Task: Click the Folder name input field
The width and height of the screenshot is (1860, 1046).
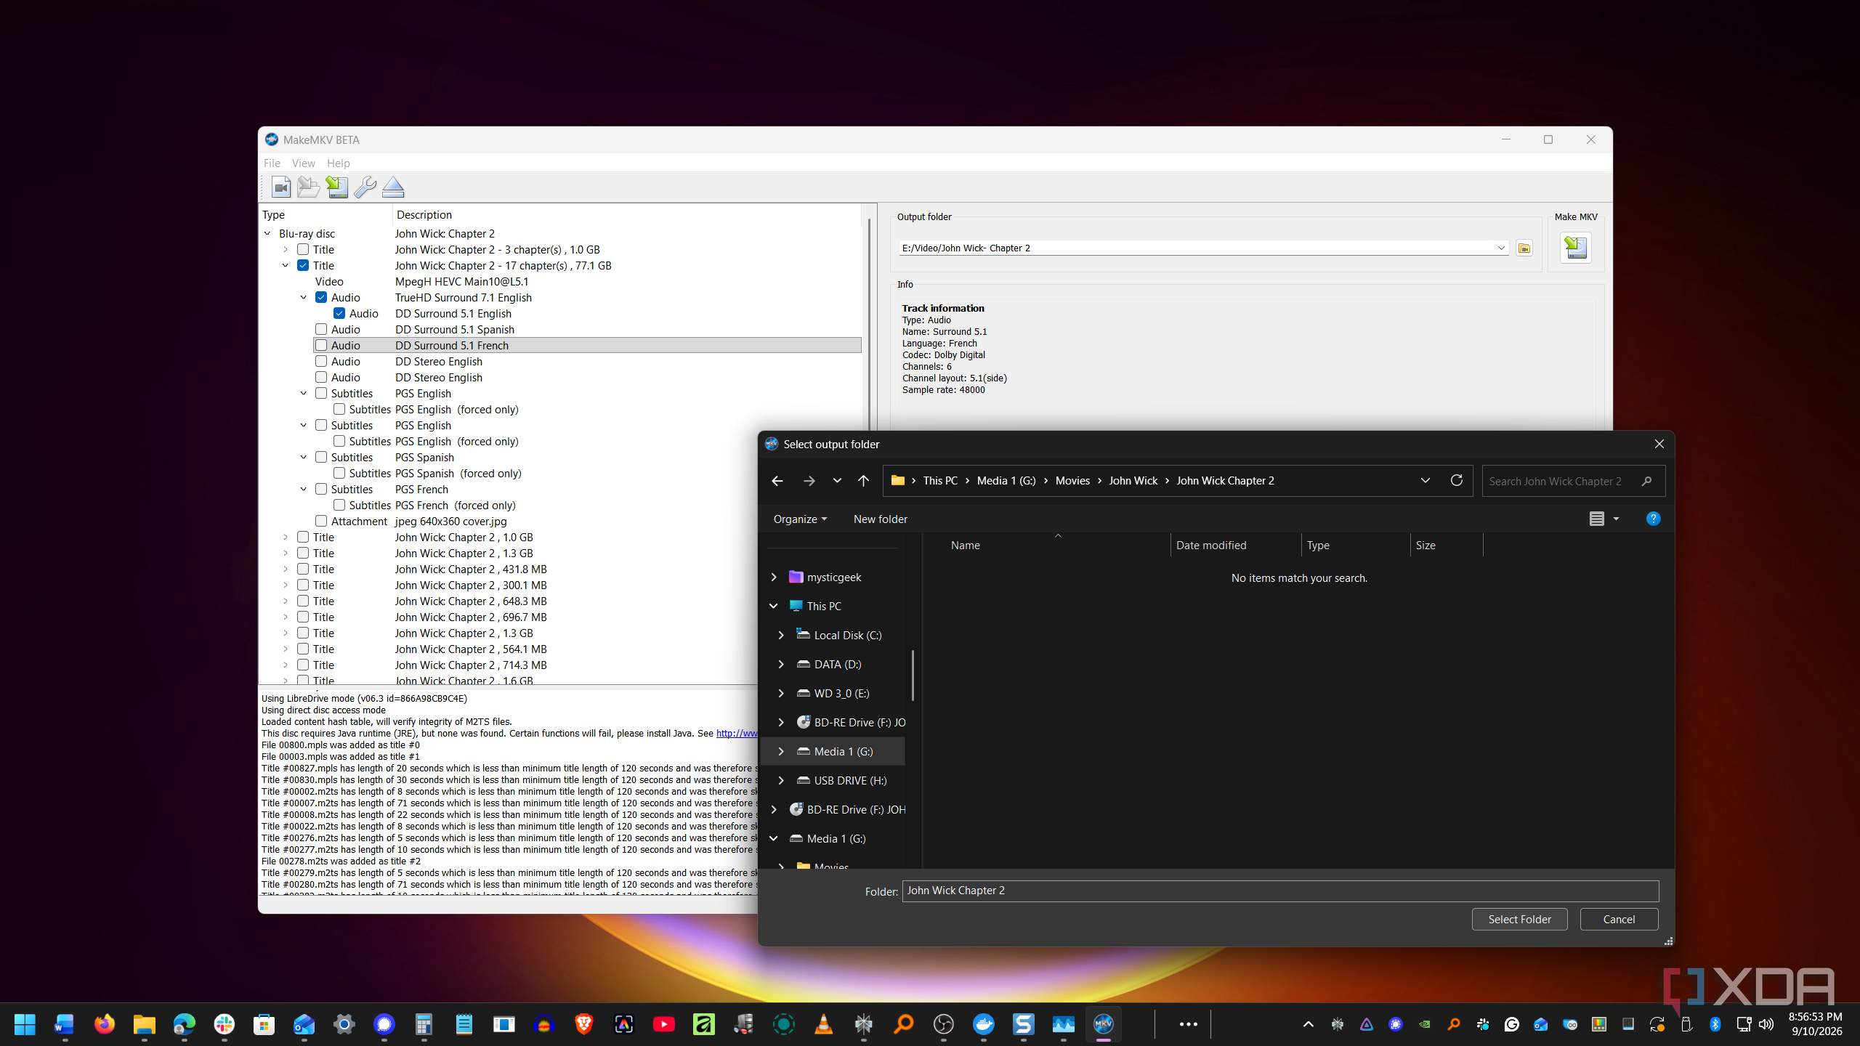Action: pos(1280,891)
